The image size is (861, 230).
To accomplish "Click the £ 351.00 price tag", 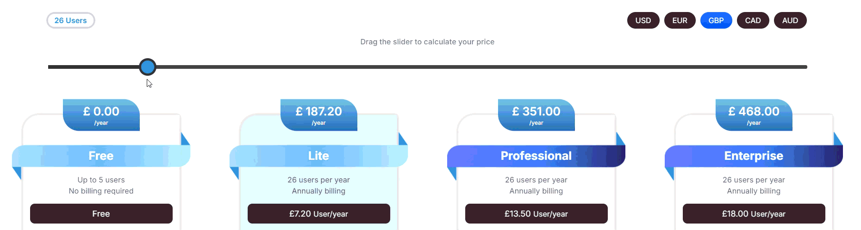I will click(x=536, y=115).
